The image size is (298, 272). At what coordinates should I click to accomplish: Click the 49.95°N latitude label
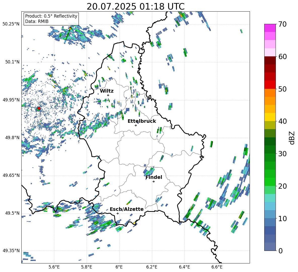(11, 100)
